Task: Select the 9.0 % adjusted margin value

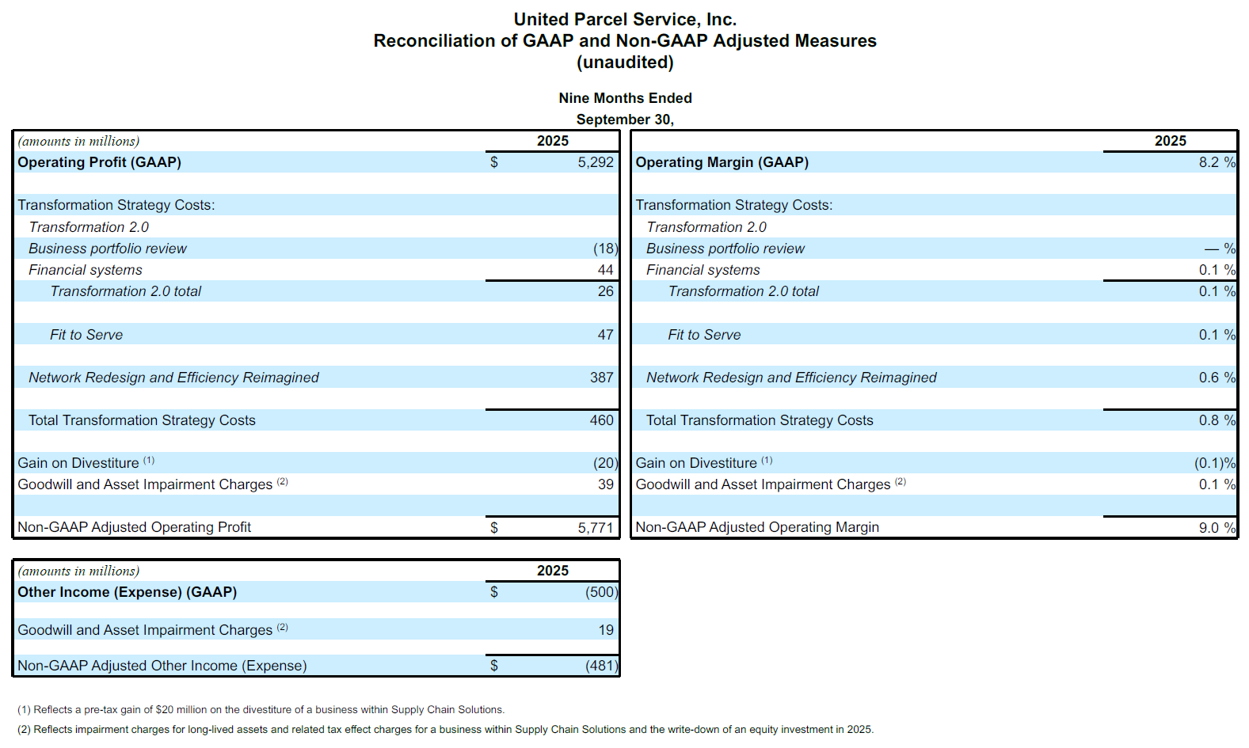Action: (x=1216, y=527)
